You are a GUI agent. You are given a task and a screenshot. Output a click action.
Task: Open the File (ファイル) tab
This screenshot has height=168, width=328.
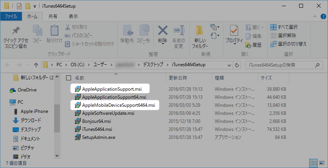pyautogui.click(x=11, y=16)
